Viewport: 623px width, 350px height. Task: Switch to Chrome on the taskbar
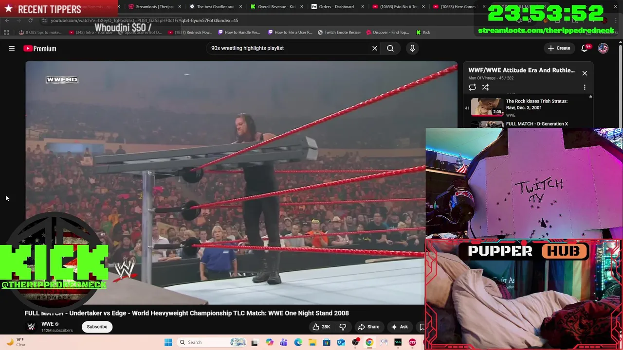tap(369, 342)
